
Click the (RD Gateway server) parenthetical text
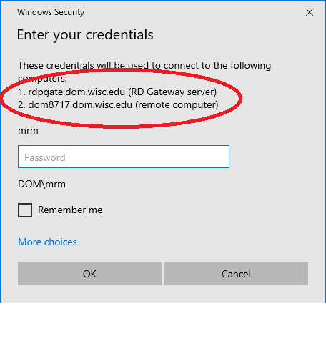(x=172, y=92)
